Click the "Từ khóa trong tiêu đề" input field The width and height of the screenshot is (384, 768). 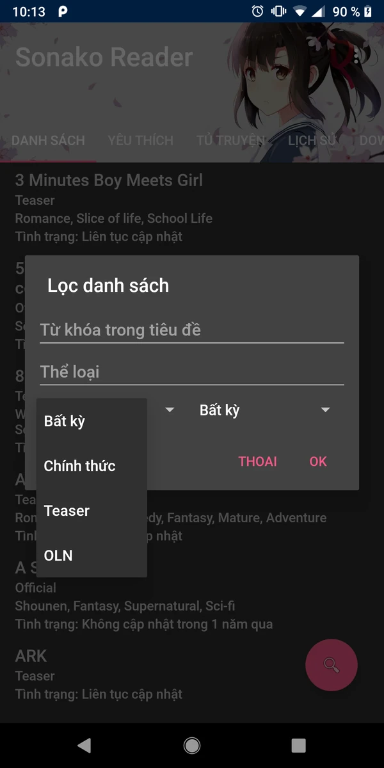[191, 330]
